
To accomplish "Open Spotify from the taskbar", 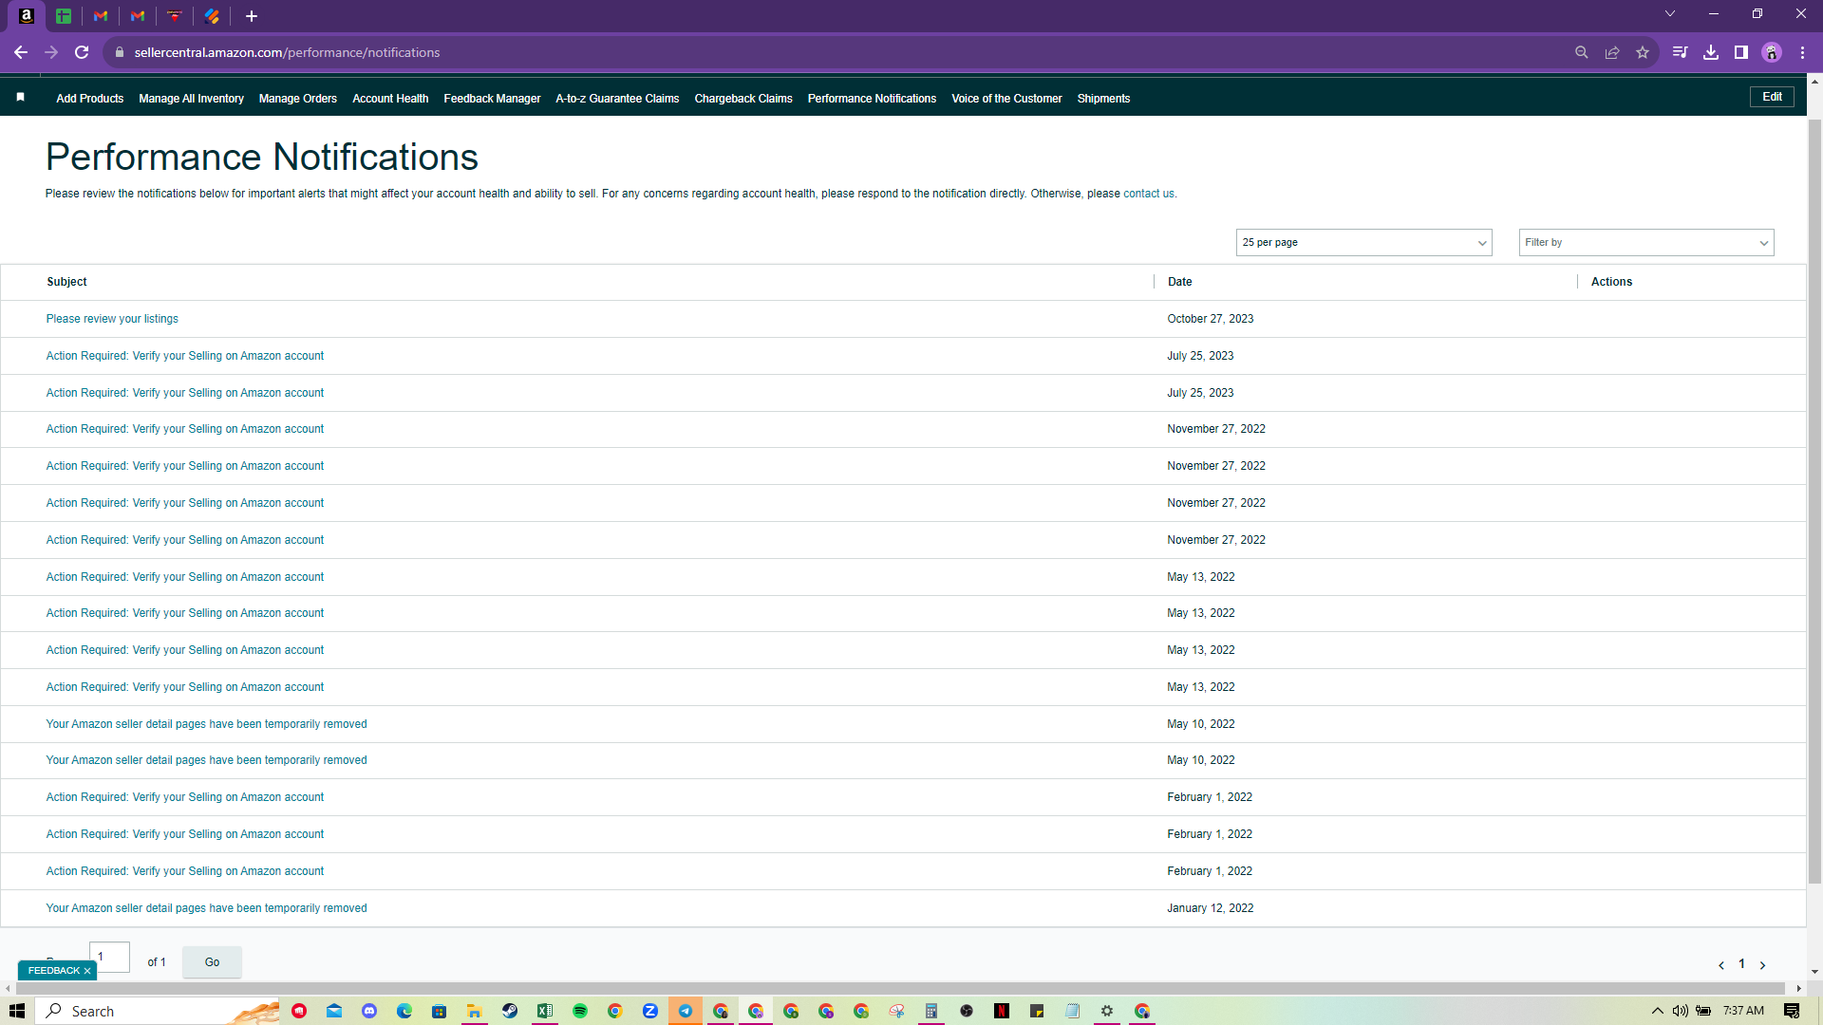I will coord(580,1011).
